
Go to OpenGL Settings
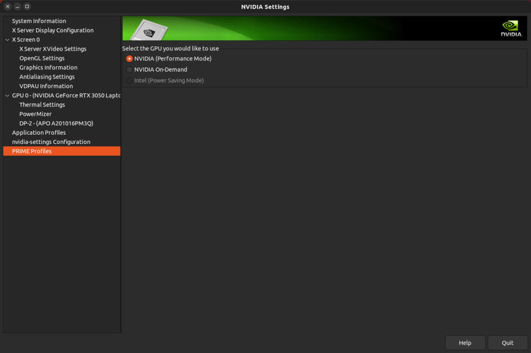42,58
